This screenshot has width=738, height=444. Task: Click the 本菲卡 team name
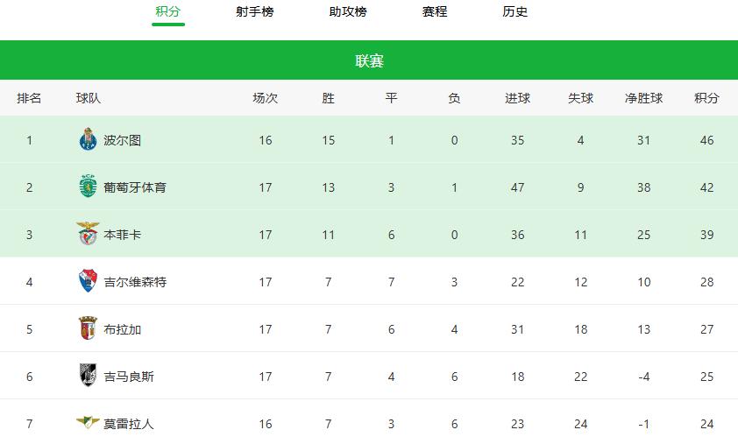[123, 235]
